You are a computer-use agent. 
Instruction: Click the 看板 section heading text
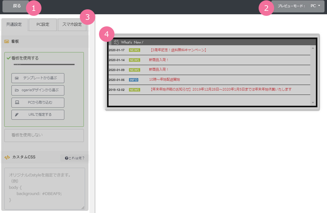[15, 41]
